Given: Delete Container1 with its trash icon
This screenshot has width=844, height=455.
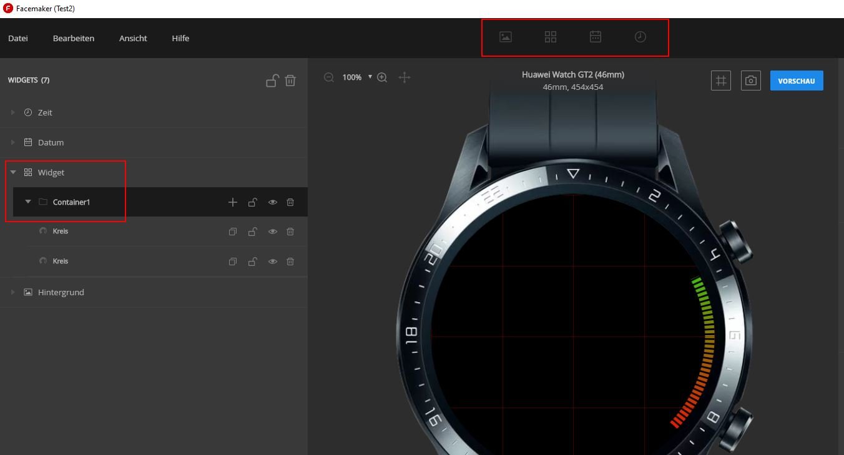Looking at the screenshot, I should (x=290, y=202).
